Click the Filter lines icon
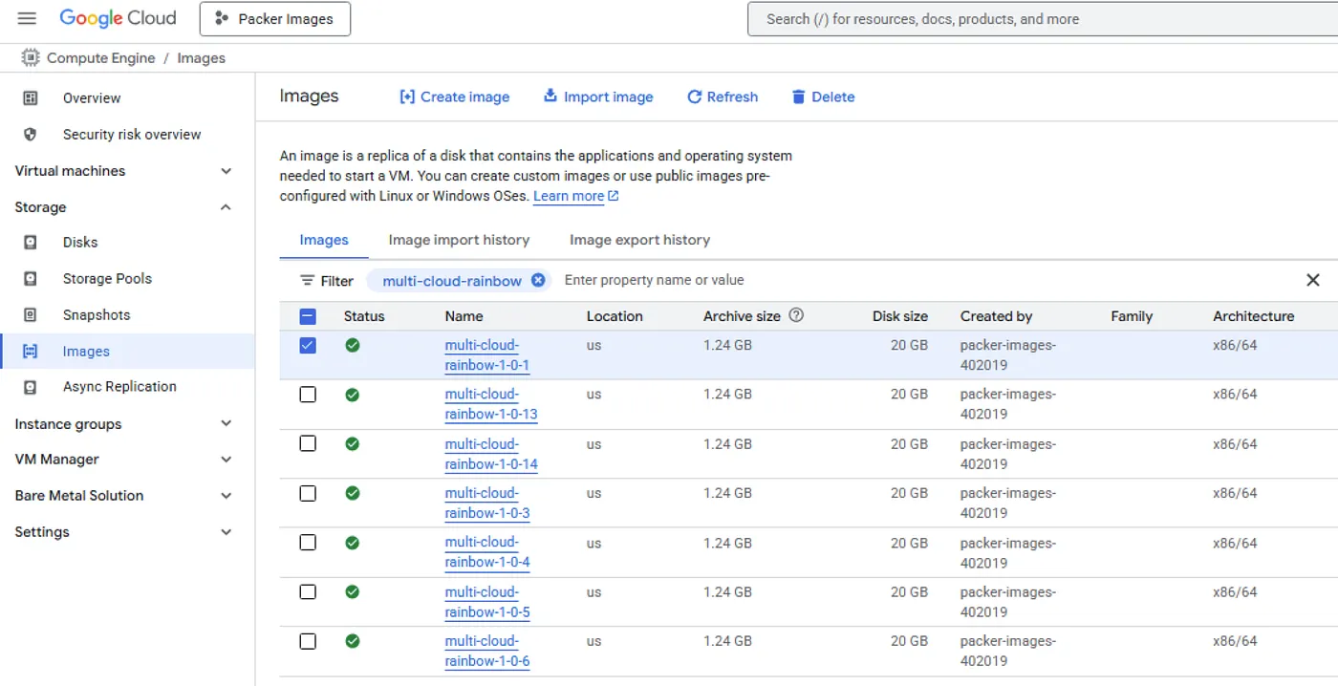 (307, 281)
